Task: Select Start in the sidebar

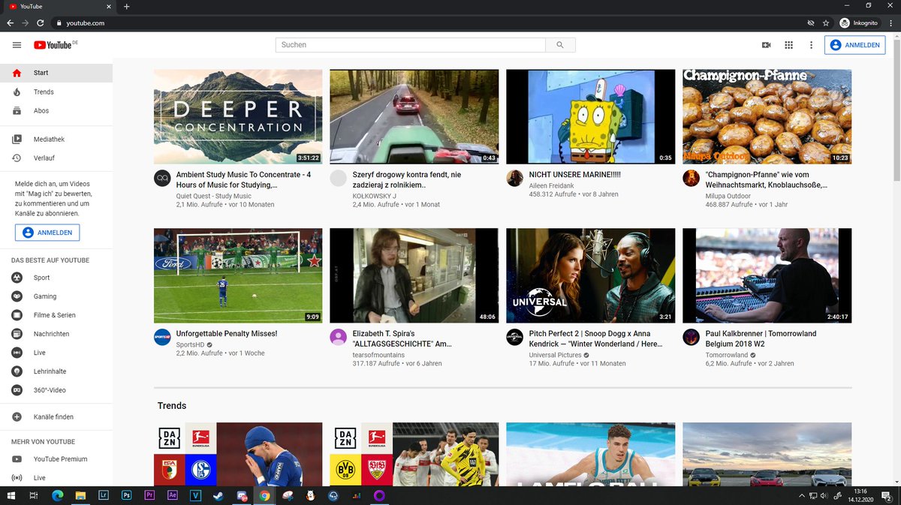Action: pos(56,73)
